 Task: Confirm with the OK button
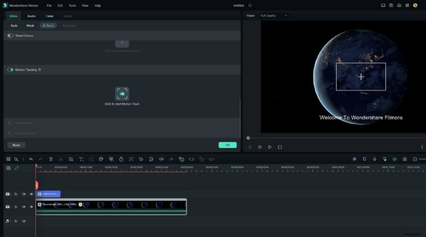point(228,145)
